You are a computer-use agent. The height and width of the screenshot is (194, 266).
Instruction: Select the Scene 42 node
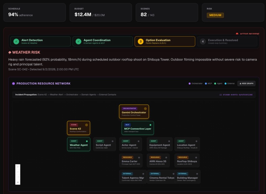click(x=78, y=128)
